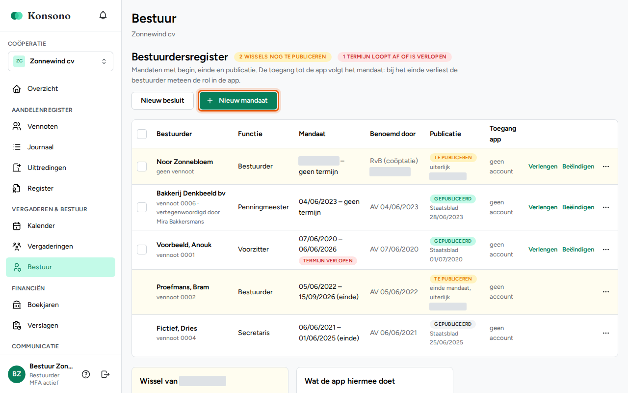Check the select-all header checkbox

point(142,134)
